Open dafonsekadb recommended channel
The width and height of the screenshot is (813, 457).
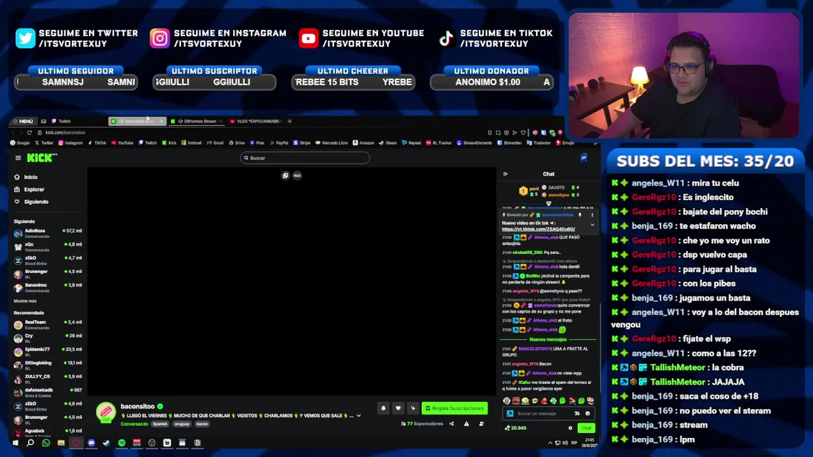pos(48,392)
